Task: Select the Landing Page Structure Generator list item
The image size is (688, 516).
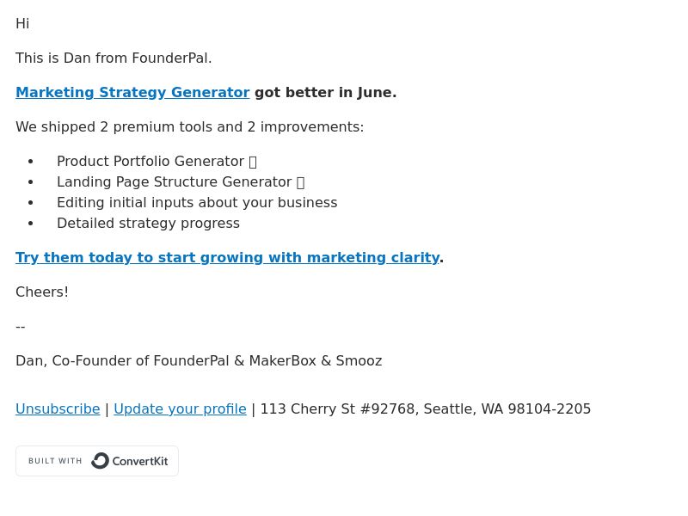Action: point(181,182)
